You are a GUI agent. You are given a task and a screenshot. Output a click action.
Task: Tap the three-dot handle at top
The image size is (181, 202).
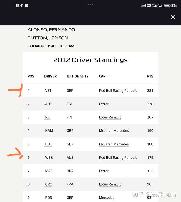pyautogui.click(x=90, y=5)
